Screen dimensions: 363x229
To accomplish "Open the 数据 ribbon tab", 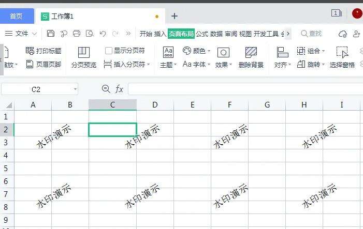I will click(x=216, y=34).
